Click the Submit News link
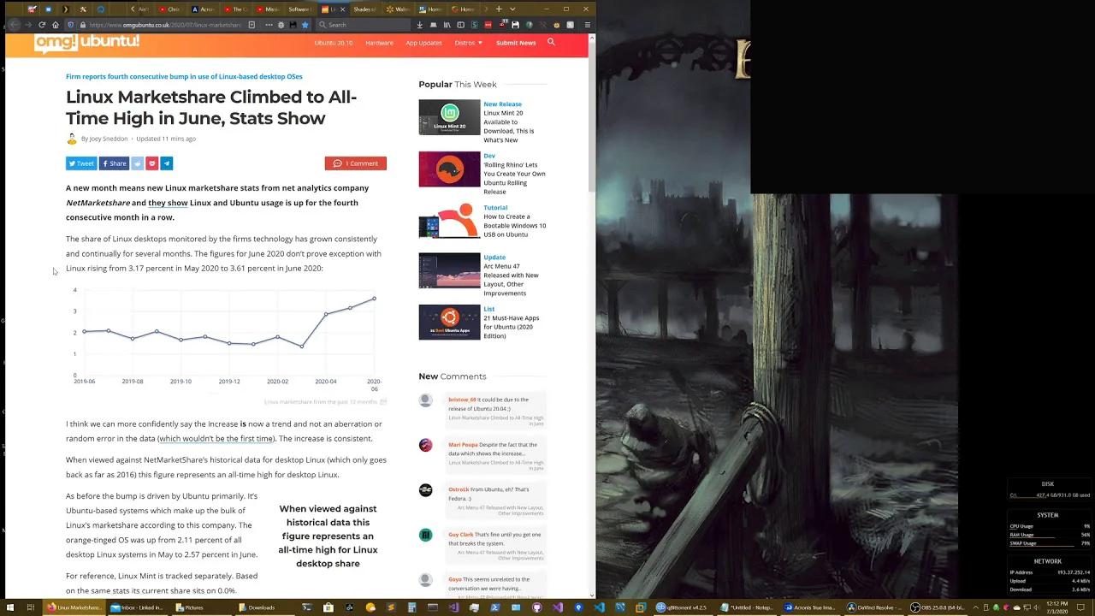The height and width of the screenshot is (616, 1095). [x=516, y=43]
